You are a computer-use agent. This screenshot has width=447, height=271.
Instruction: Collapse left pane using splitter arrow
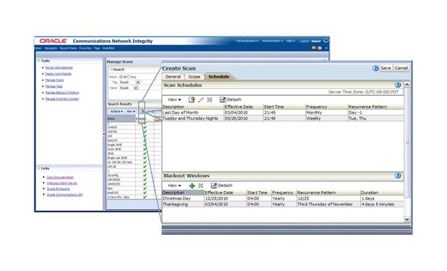[104, 134]
